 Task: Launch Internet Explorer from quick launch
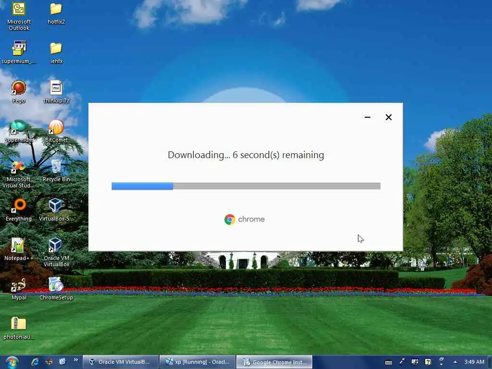pyautogui.click(x=35, y=362)
